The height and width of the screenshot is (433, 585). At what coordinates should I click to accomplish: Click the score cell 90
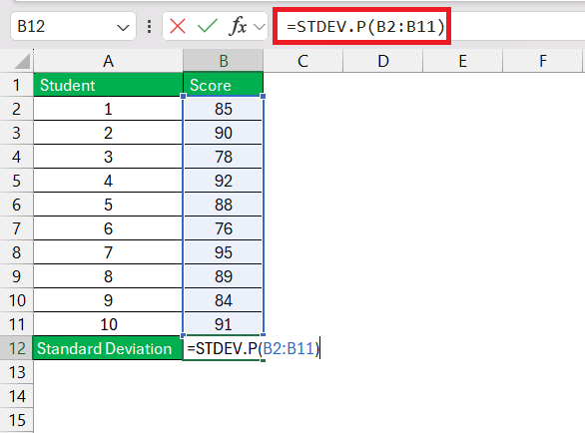223,133
